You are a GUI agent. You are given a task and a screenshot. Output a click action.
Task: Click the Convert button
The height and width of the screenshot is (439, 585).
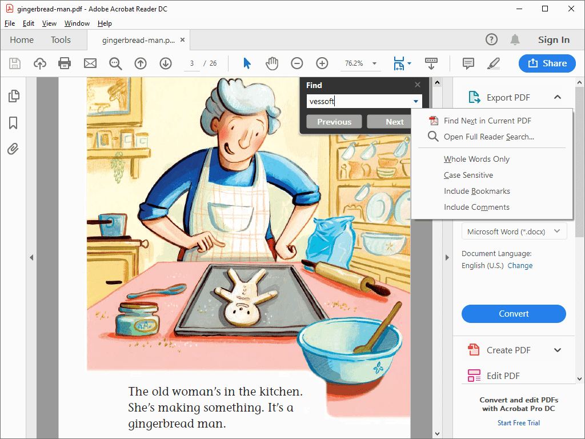(514, 314)
